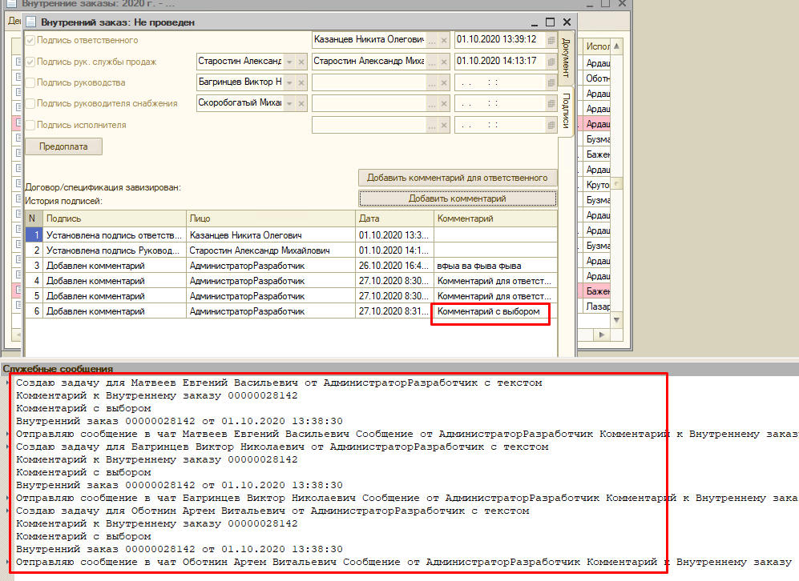The width and height of the screenshot is (799, 581).
Task: Select the Комментарий с выбором cell
Action: (x=495, y=311)
